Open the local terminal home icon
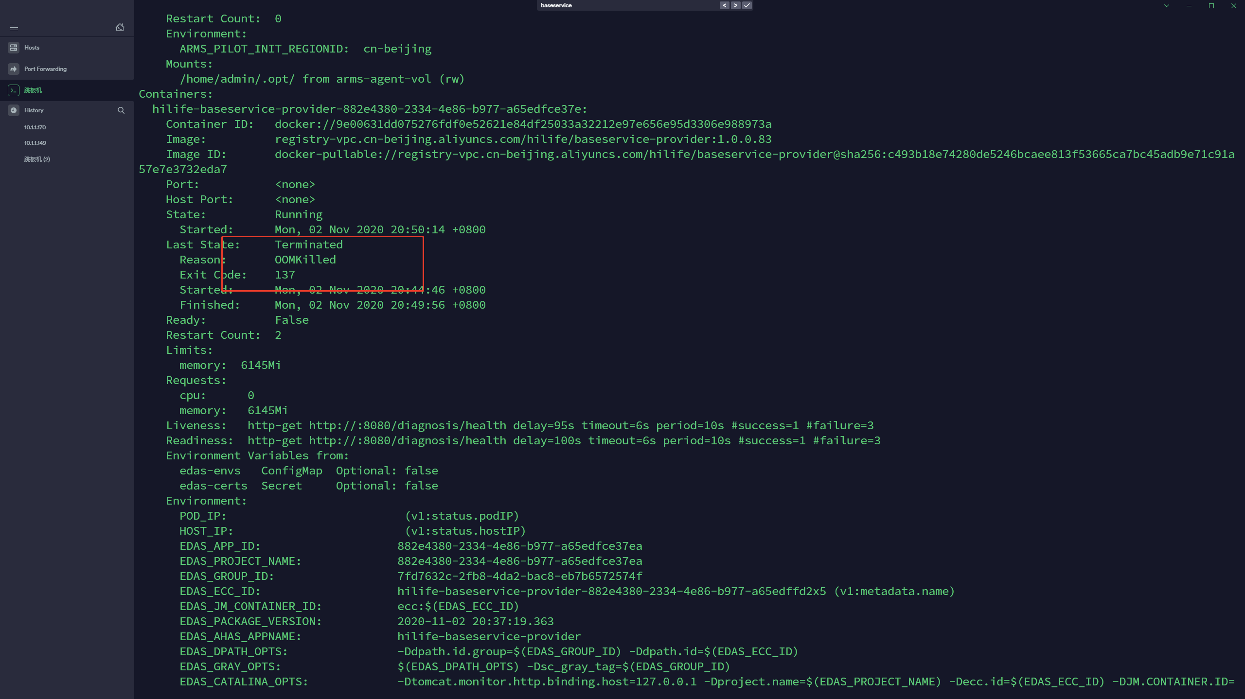The image size is (1245, 699). point(120,27)
